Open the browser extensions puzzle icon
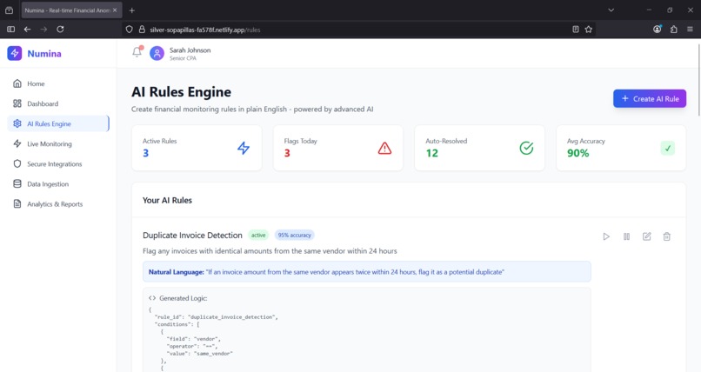The image size is (701, 372). click(x=674, y=30)
